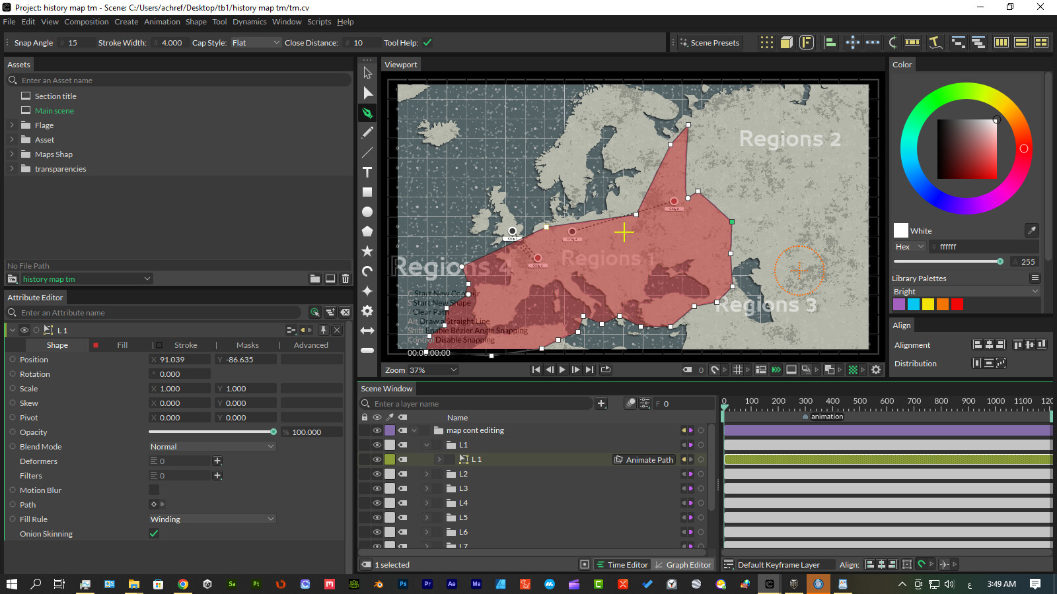Expand the Flage folder in the Assets panel
Viewport: 1057px width, 594px height.
pos(12,125)
